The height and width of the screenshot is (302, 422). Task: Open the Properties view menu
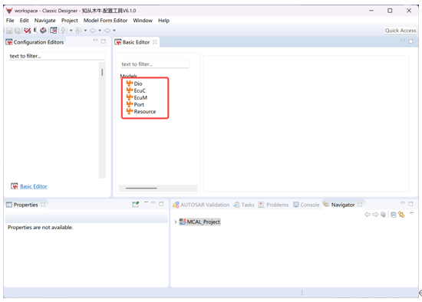click(146, 202)
